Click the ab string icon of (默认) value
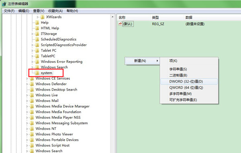 [x=120, y=24]
